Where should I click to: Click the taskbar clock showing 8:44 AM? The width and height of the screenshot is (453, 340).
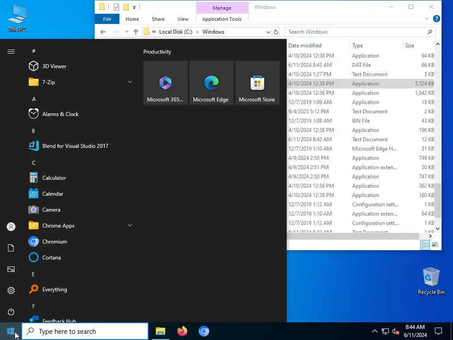click(x=415, y=331)
